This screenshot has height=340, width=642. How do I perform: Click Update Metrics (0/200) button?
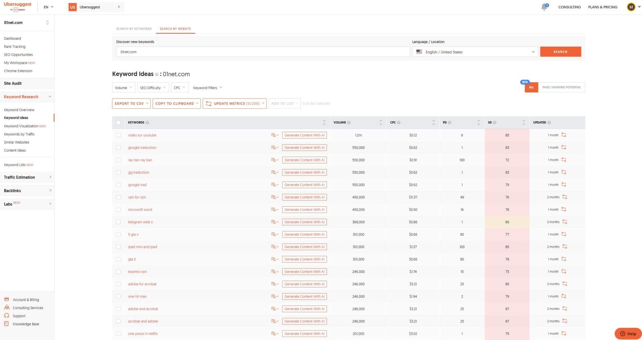point(234,103)
